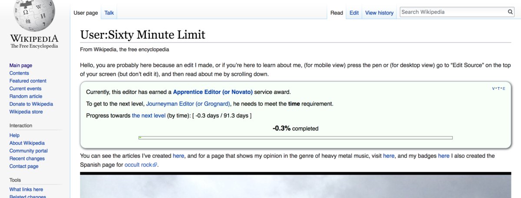Viewport: 521px width, 198px height.
Task: Click the large photo below the text
Action: (296, 185)
